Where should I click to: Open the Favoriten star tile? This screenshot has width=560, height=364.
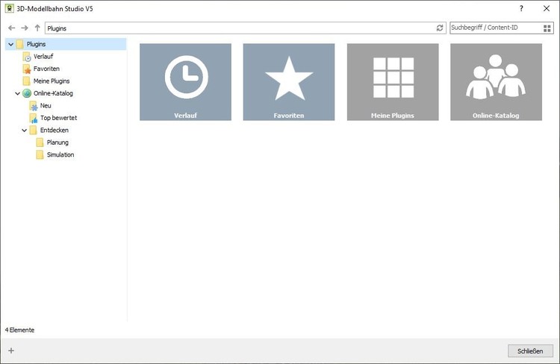[x=289, y=82]
